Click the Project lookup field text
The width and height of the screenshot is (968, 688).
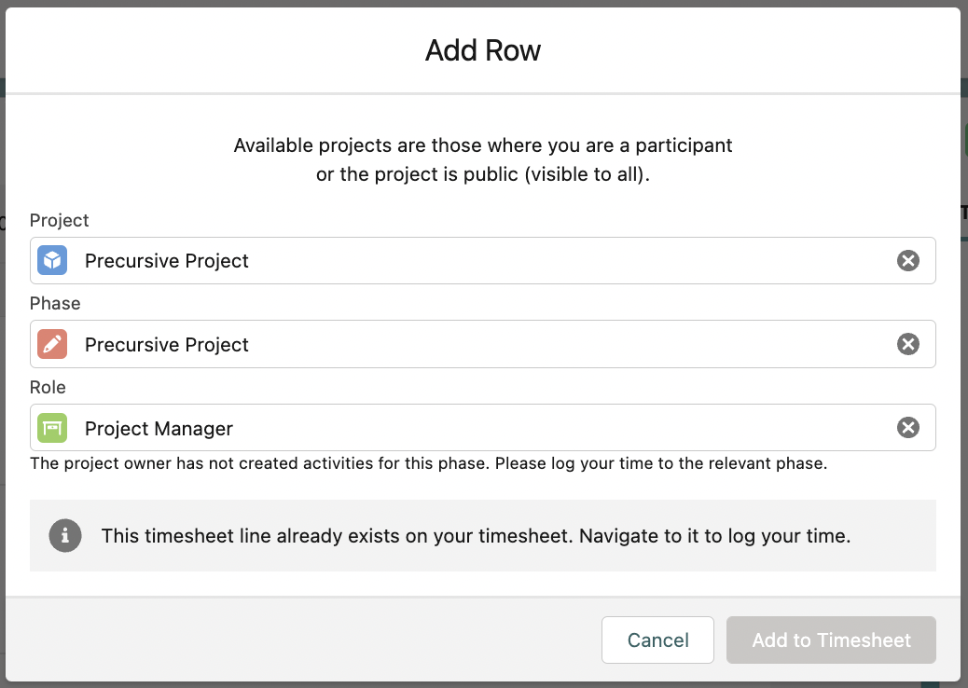click(167, 261)
